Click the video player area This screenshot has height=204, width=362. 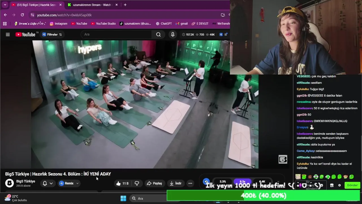point(145,104)
